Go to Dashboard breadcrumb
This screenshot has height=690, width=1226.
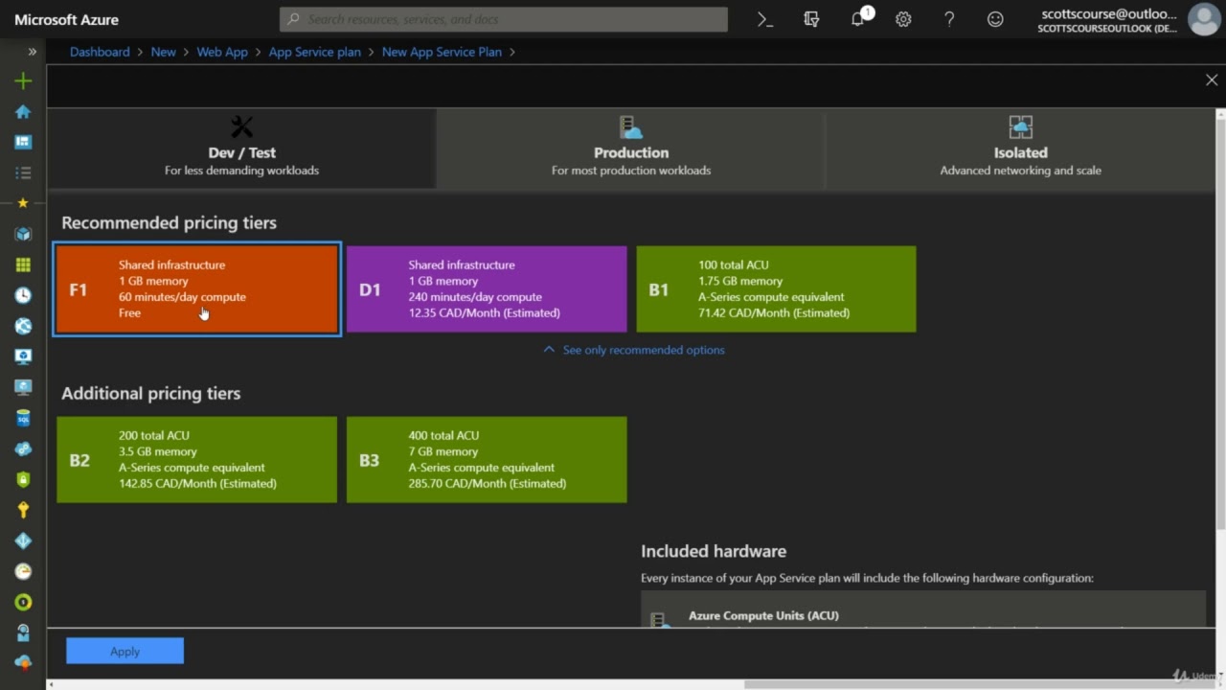pos(100,52)
